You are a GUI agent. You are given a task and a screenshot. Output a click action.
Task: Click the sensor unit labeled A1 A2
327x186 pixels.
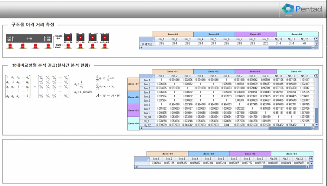pos(68,38)
